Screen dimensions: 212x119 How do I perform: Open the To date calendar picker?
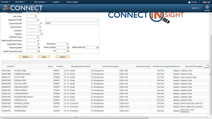pos(68,51)
